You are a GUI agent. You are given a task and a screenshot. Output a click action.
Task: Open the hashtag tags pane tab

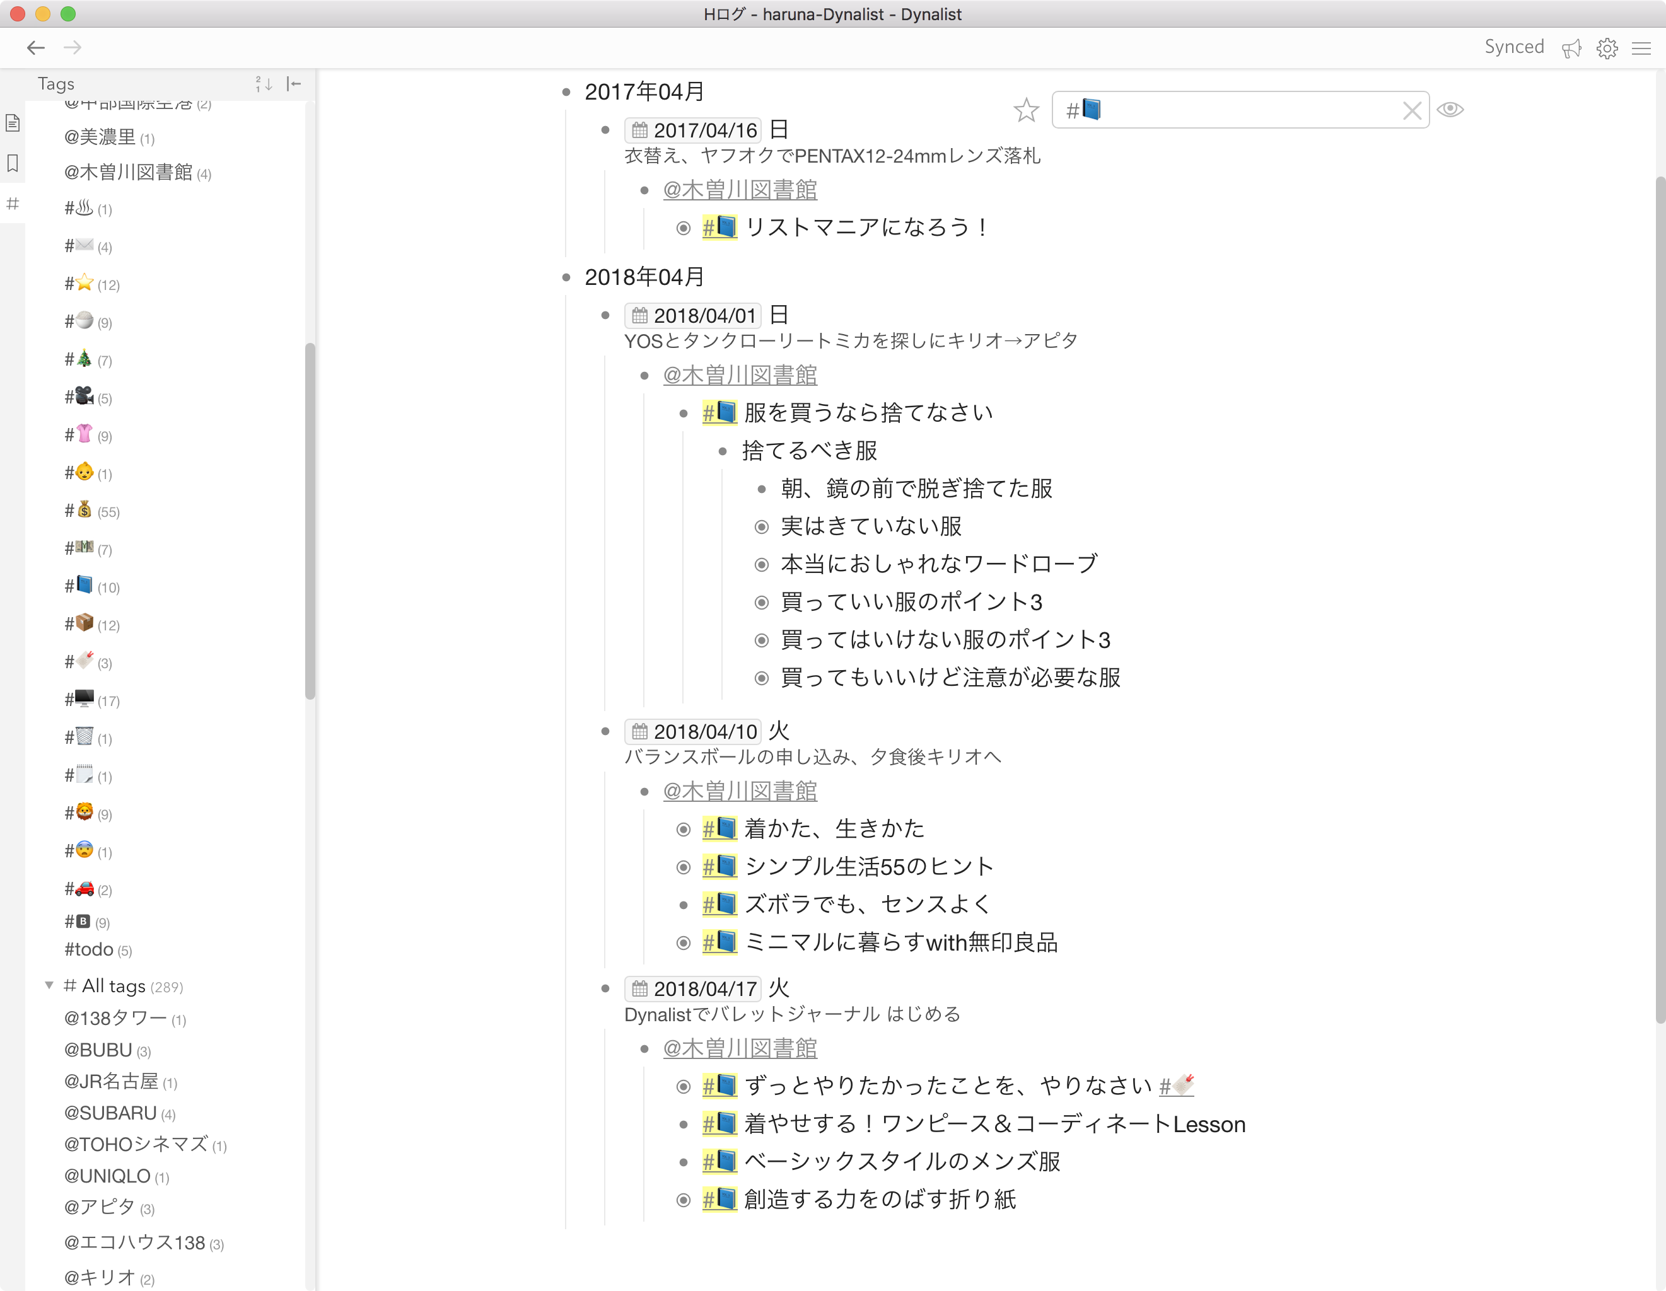[12, 203]
